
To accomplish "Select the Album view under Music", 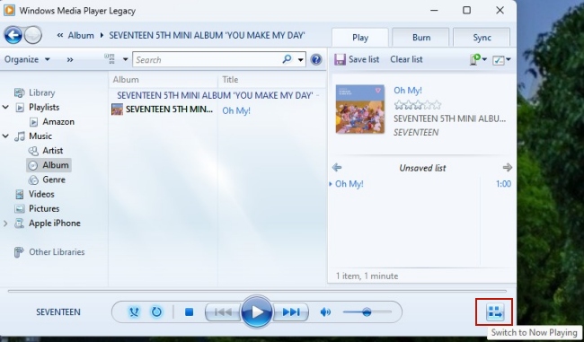I will (x=49, y=165).
